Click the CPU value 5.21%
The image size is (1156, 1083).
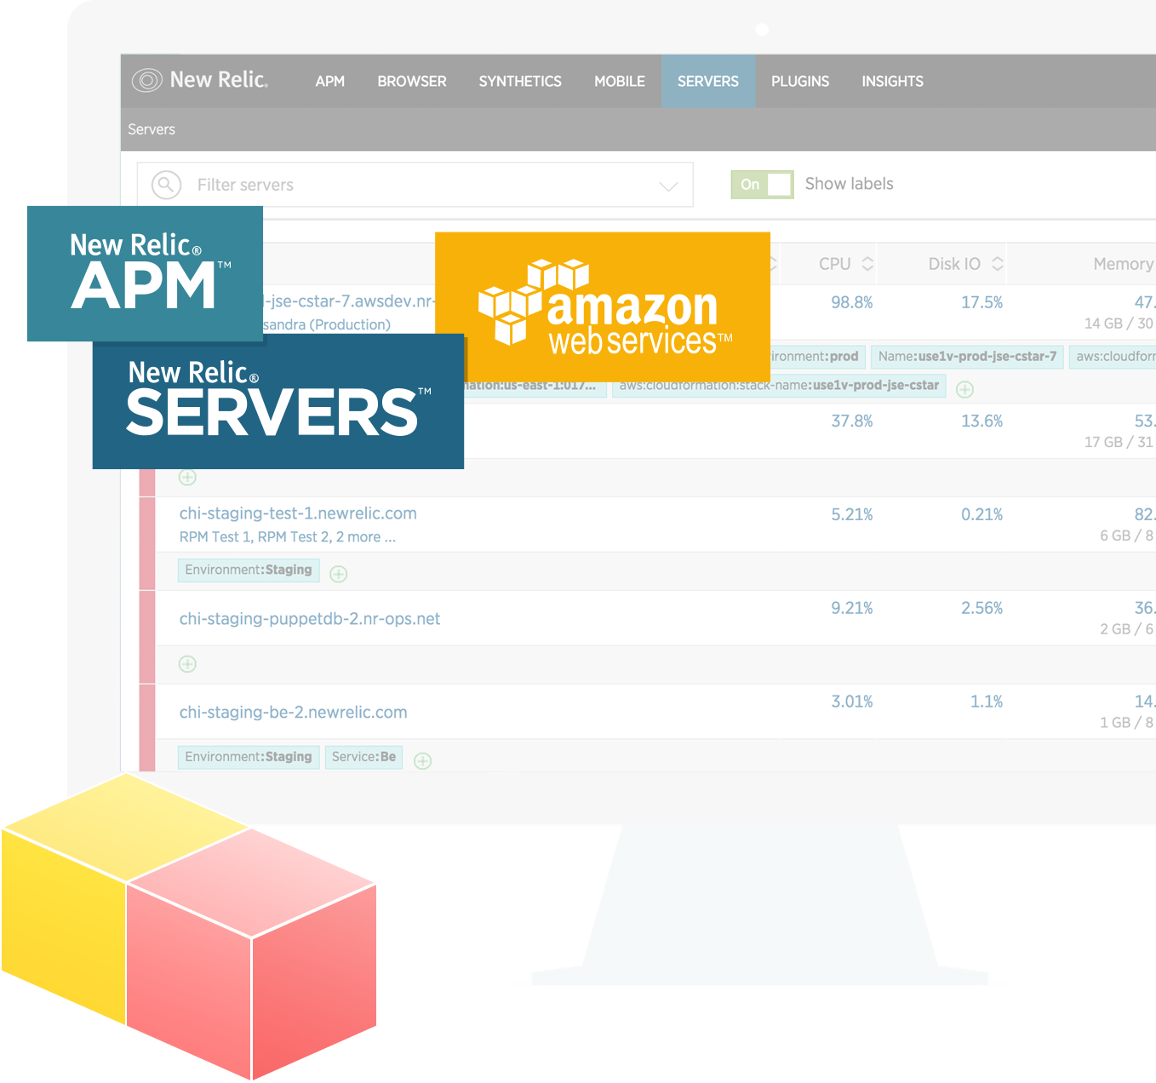pyautogui.click(x=852, y=515)
